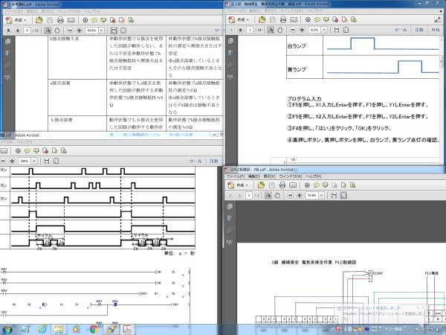Click zoom out minus button in top-right window
Screen dimensions: 446x335
point(292,30)
